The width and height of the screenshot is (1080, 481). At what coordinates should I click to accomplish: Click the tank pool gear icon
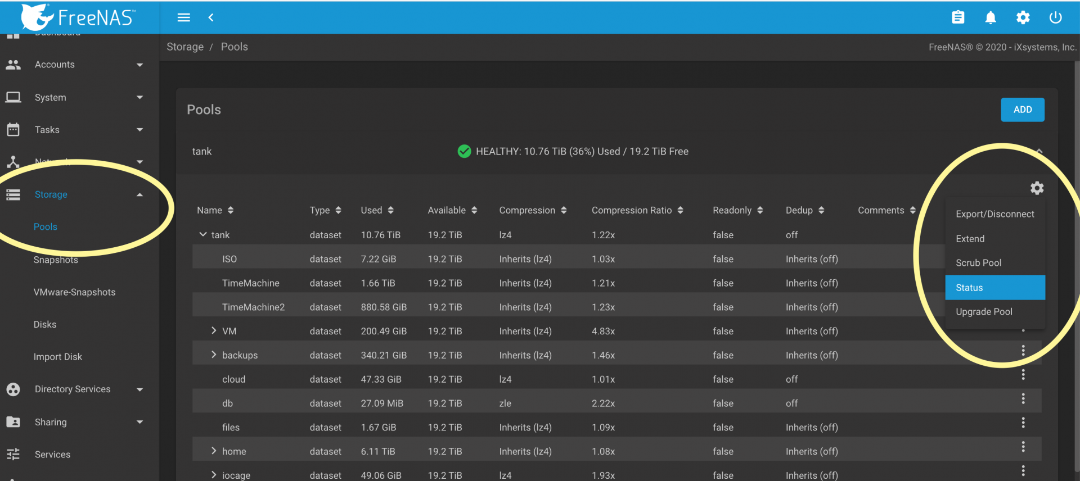[1037, 188]
